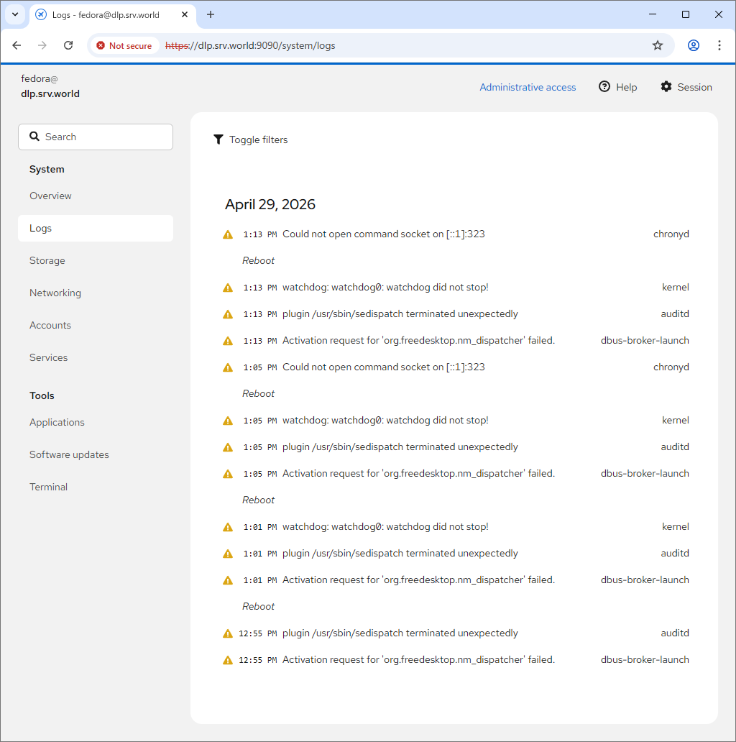Click the April 29, 2026 date heading

point(270,204)
